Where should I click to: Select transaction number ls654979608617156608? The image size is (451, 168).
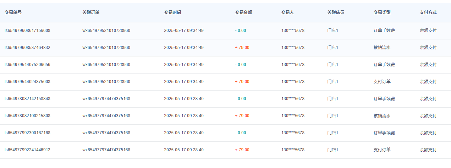point(27,31)
